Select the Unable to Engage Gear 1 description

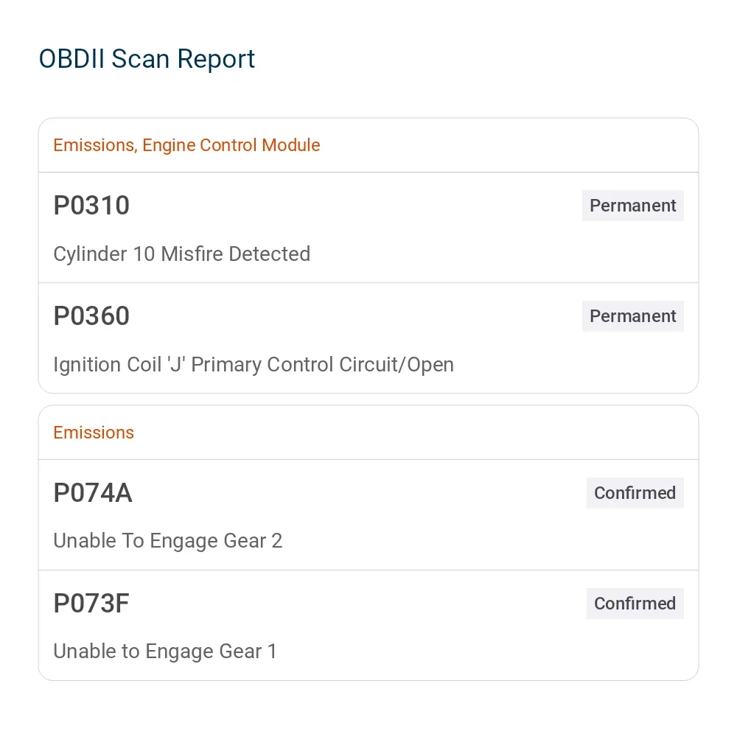tap(165, 652)
